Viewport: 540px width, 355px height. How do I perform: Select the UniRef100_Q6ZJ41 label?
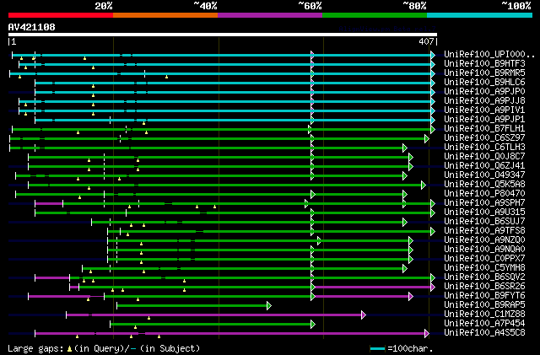point(484,166)
